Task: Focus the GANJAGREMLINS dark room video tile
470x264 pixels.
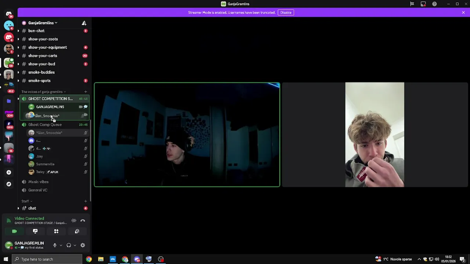Action: point(187,135)
